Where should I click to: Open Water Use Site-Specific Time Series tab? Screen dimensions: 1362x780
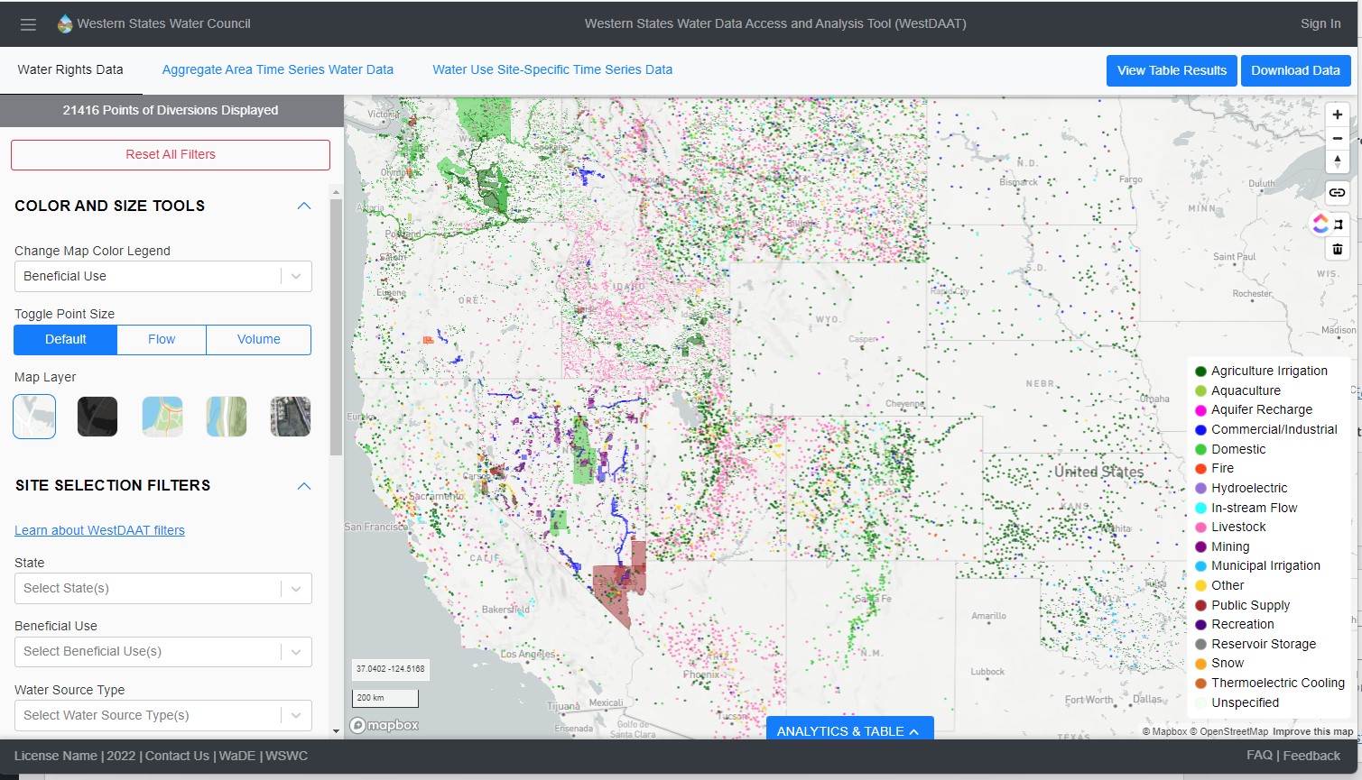point(551,70)
